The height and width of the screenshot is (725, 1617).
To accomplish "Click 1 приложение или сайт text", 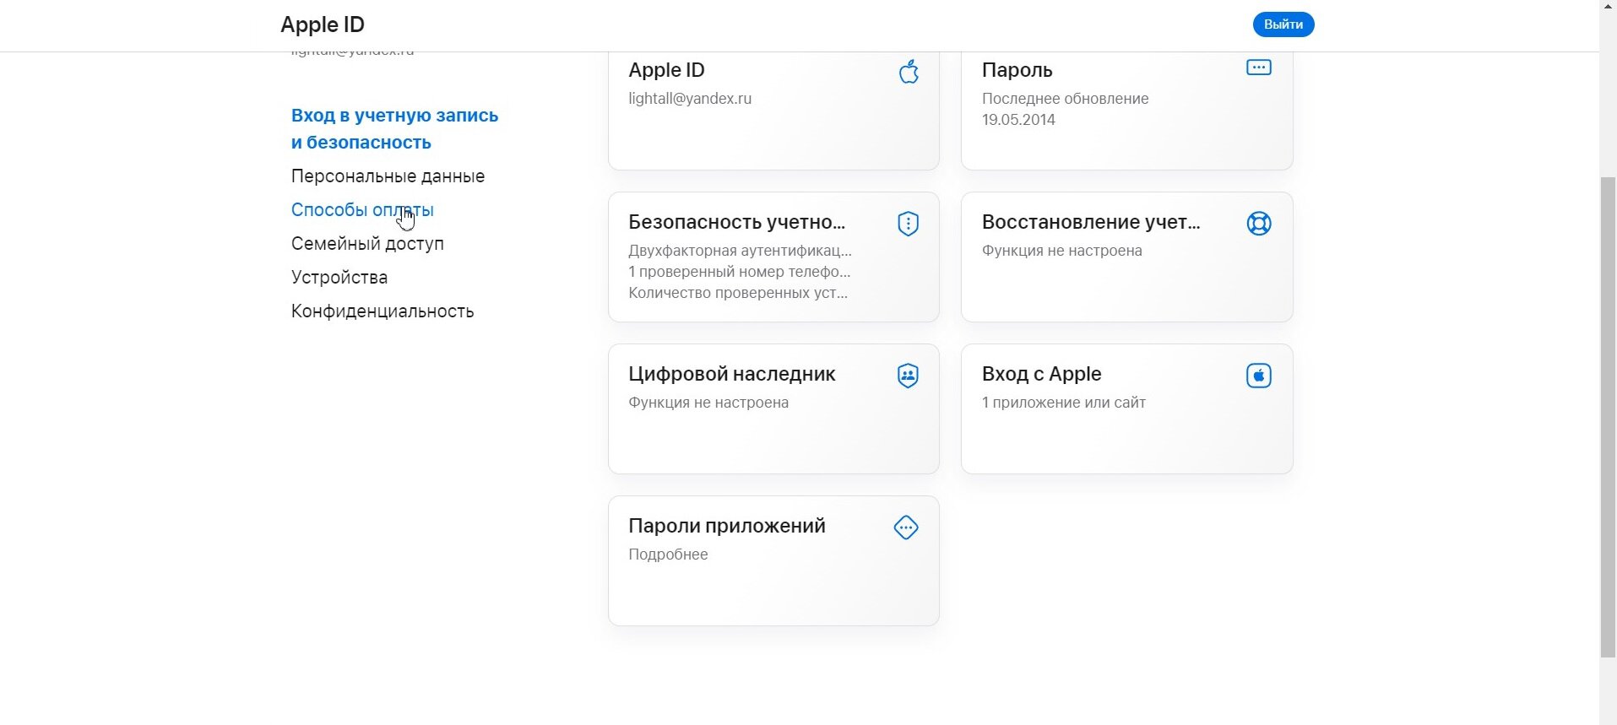I will click(x=1063, y=403).
